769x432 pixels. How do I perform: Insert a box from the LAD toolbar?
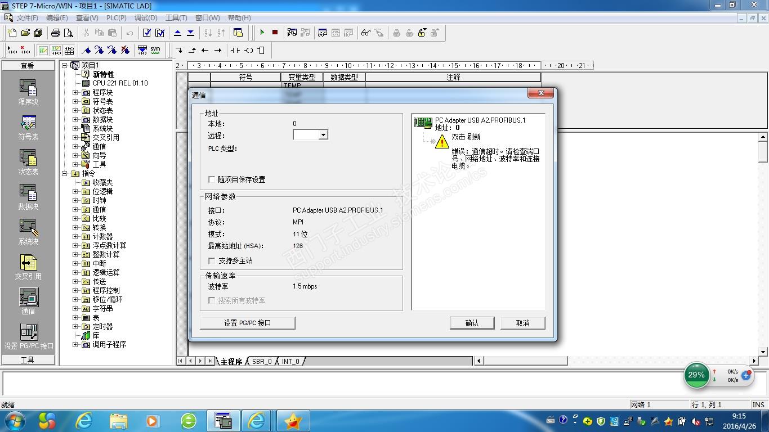[x=261, y=50]
